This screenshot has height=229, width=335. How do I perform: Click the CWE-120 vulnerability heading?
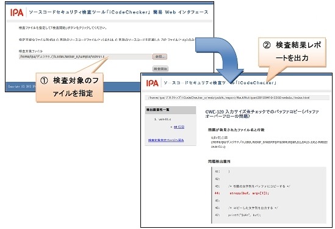[x=262, y=114]
